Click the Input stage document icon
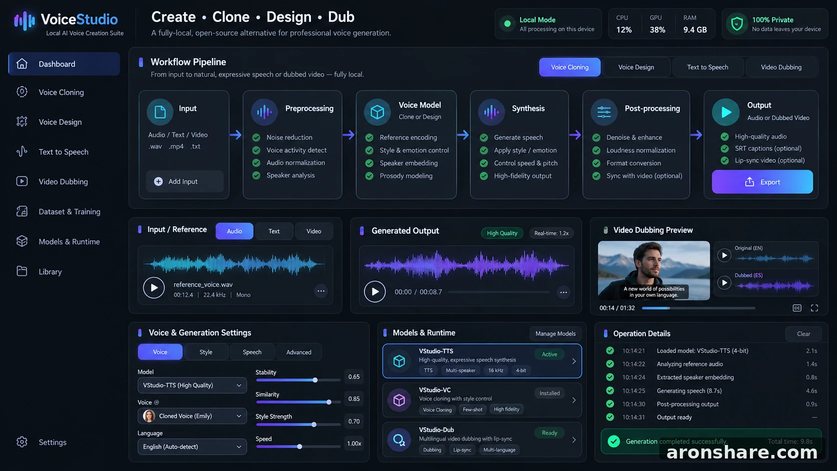 160,112
